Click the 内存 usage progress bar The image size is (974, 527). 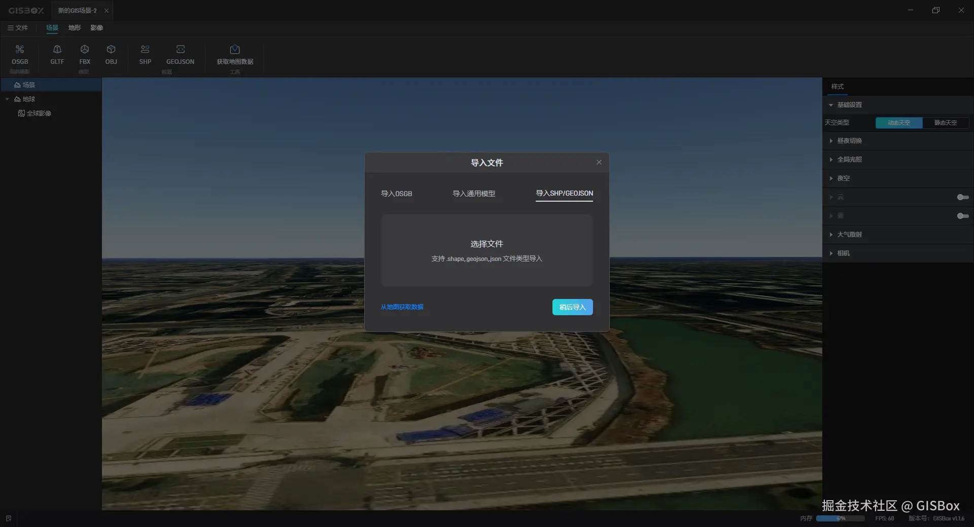(840, 518)
